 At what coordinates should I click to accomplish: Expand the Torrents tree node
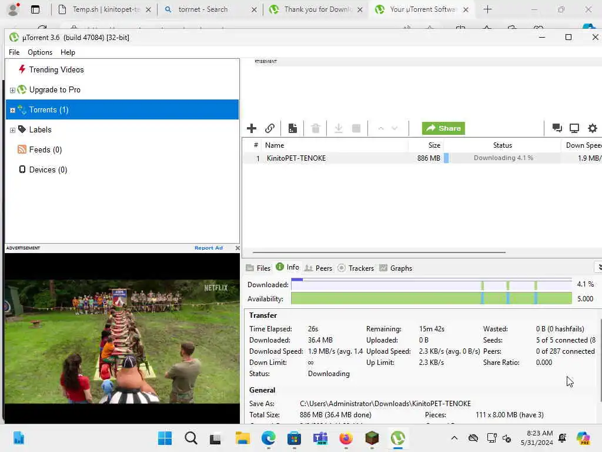click(x=12, y=110)
